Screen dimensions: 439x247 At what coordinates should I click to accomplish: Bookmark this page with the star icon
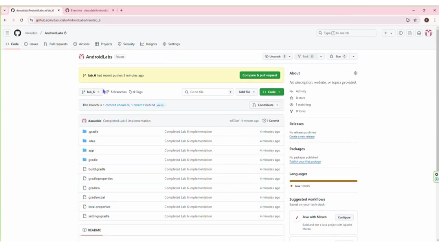pyautogui.click(x=415, y=20)
